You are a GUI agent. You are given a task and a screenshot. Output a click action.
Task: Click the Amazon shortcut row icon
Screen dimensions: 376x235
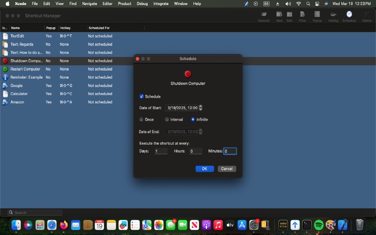point(5,102)
